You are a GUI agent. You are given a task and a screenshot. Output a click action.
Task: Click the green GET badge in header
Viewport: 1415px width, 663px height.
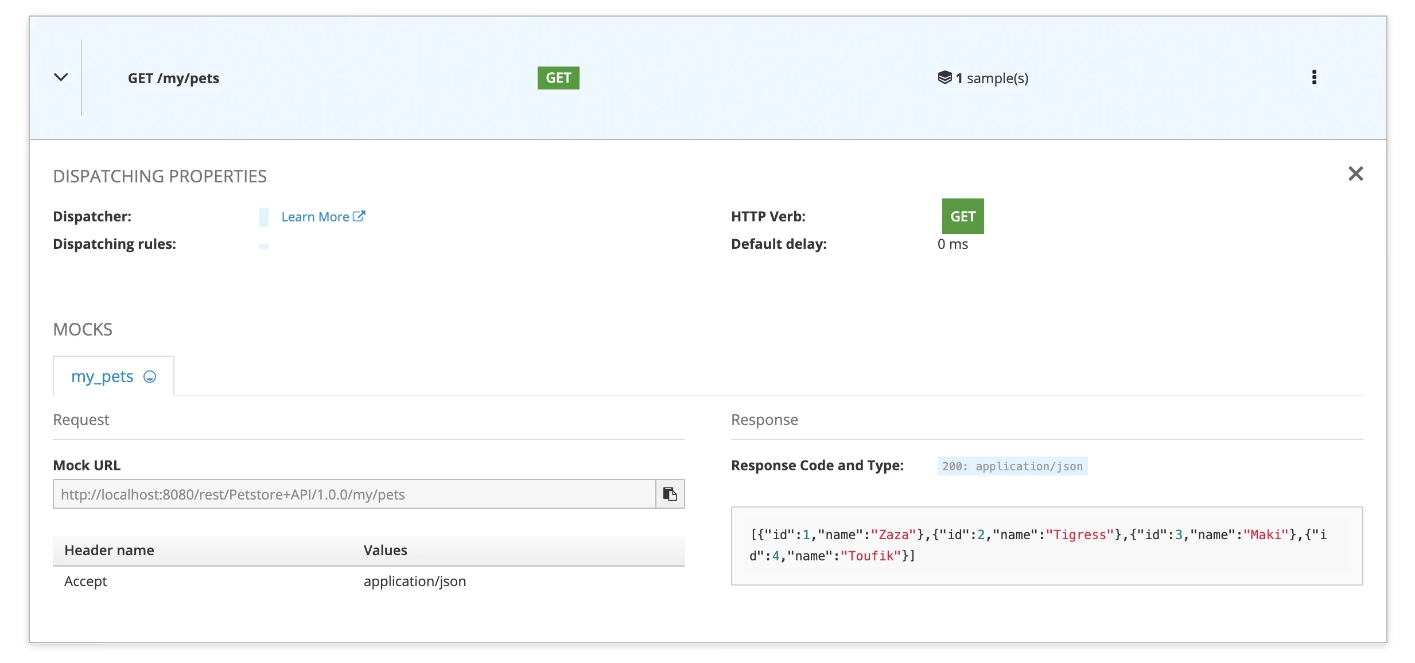[558, 78]
